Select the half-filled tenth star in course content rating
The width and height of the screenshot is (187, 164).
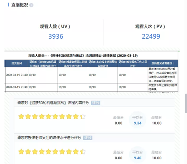click(82, 116)
